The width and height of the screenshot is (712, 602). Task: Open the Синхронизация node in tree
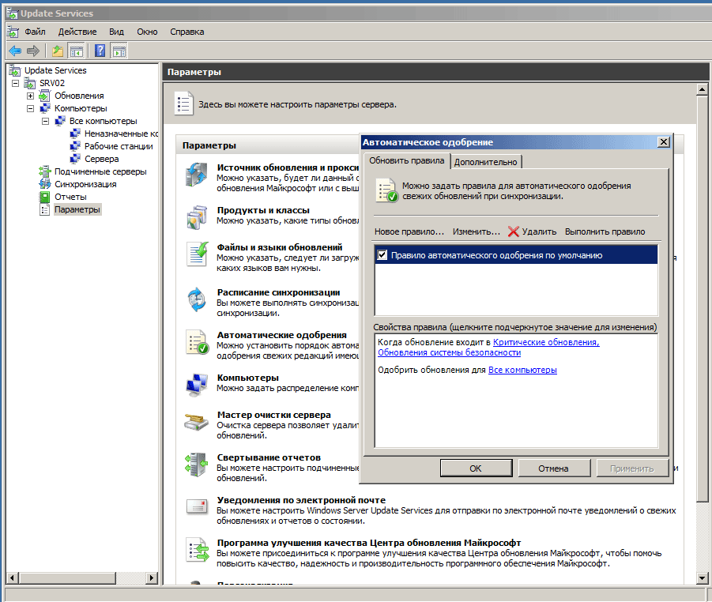coord(85,184)
